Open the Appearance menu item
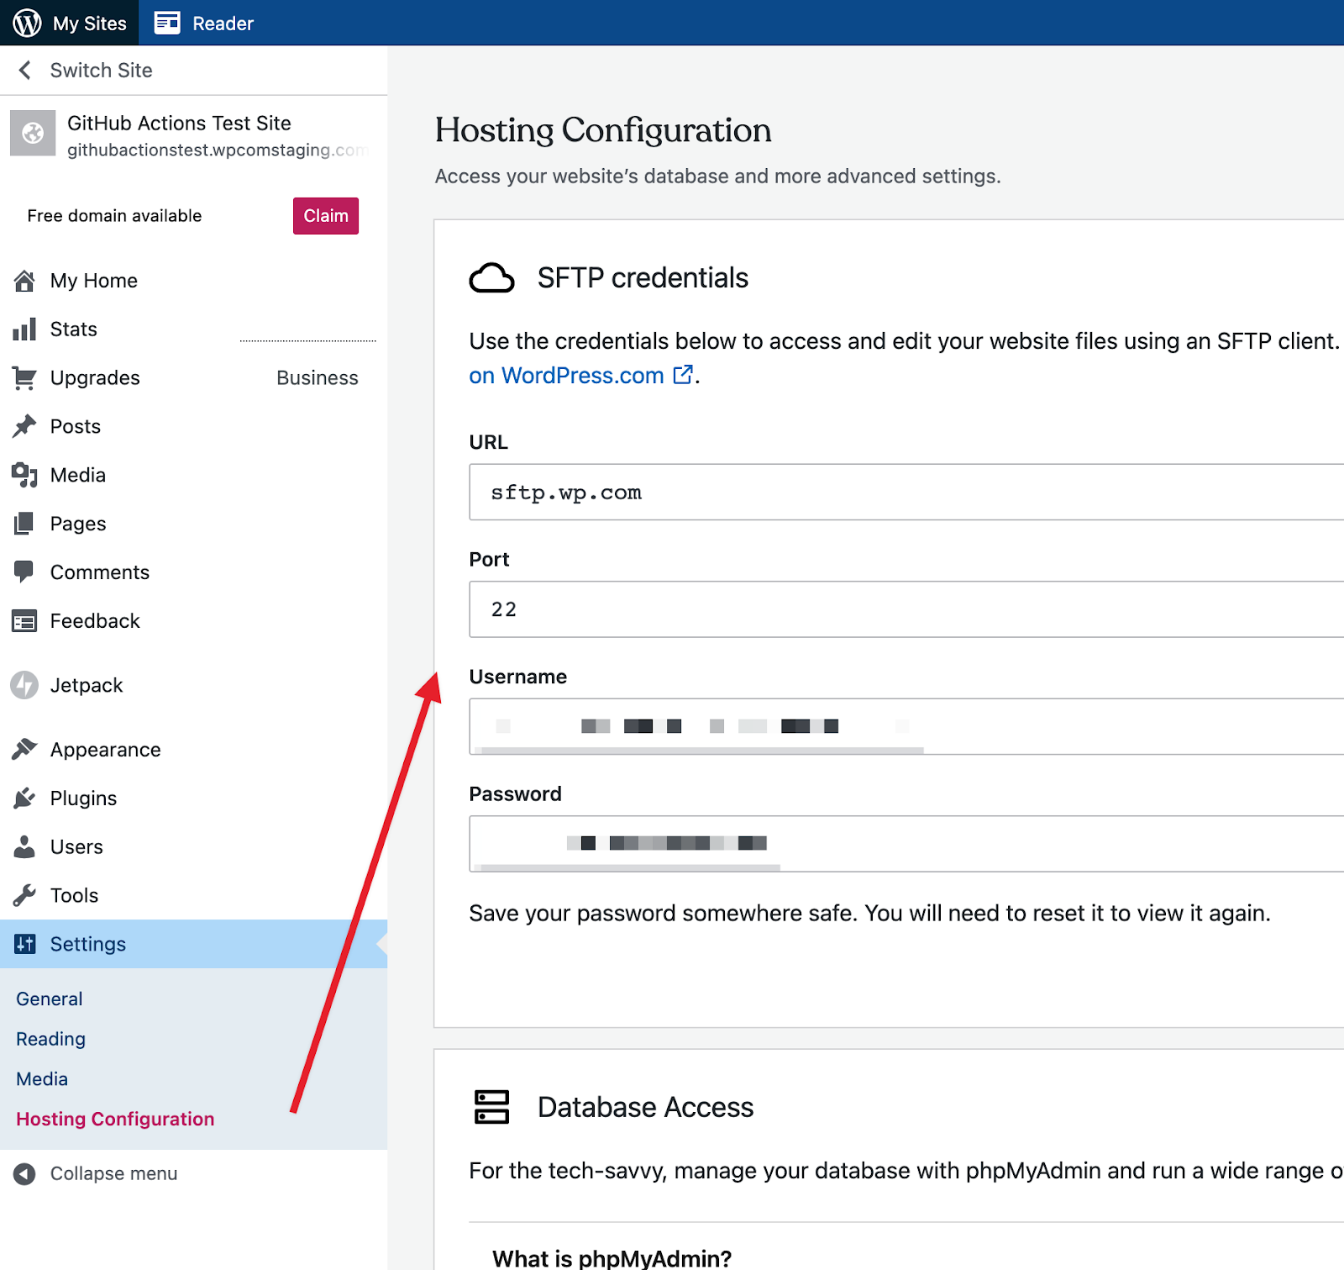 pos(193,750)
